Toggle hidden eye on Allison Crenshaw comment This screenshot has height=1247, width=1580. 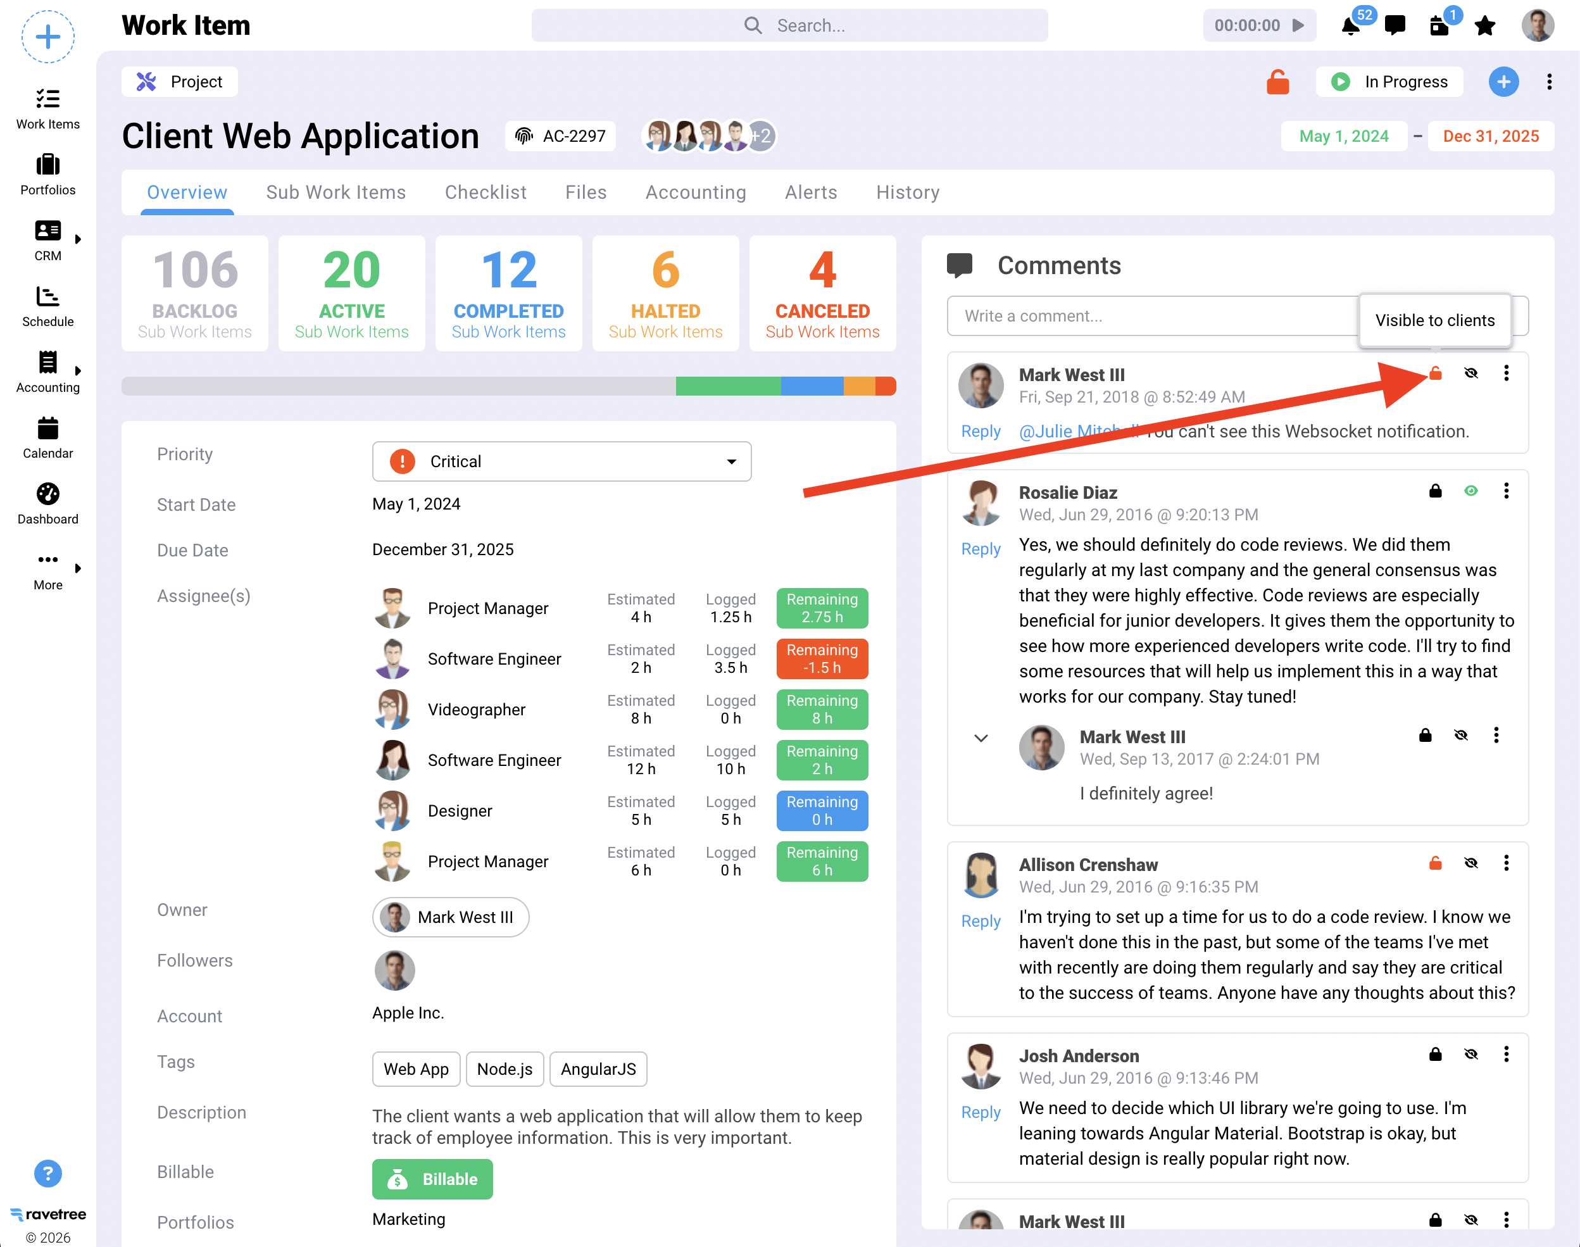(x=1470, y=863)
